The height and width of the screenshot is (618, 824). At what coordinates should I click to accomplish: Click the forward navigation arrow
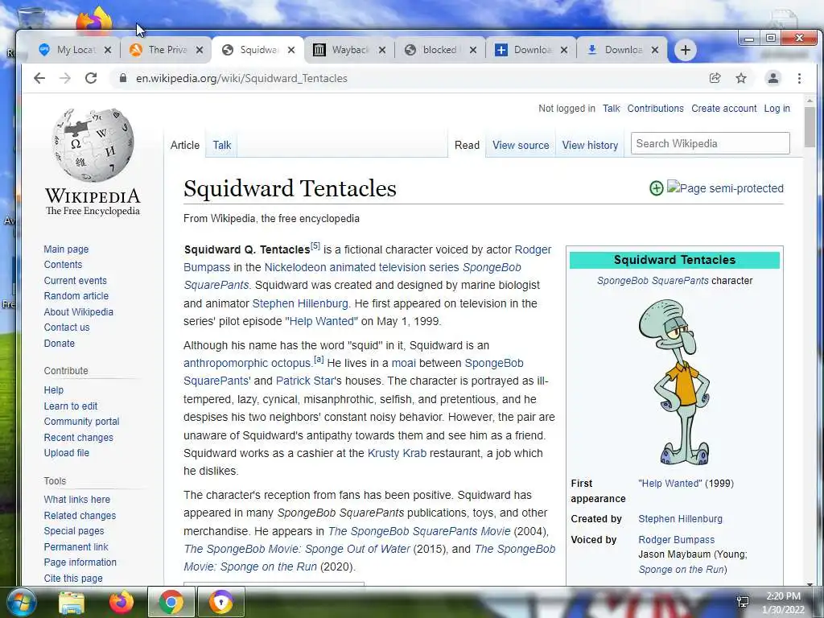[65, 78]
